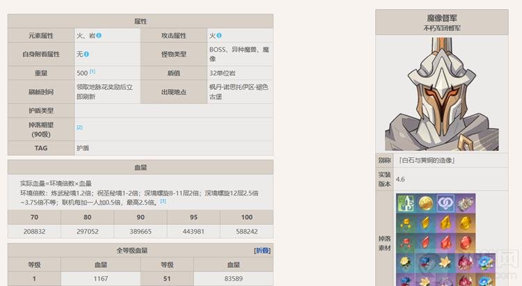522x286 pixels.
Task: Click the white companionship heart drop icon
Action: tap(445, 203)
